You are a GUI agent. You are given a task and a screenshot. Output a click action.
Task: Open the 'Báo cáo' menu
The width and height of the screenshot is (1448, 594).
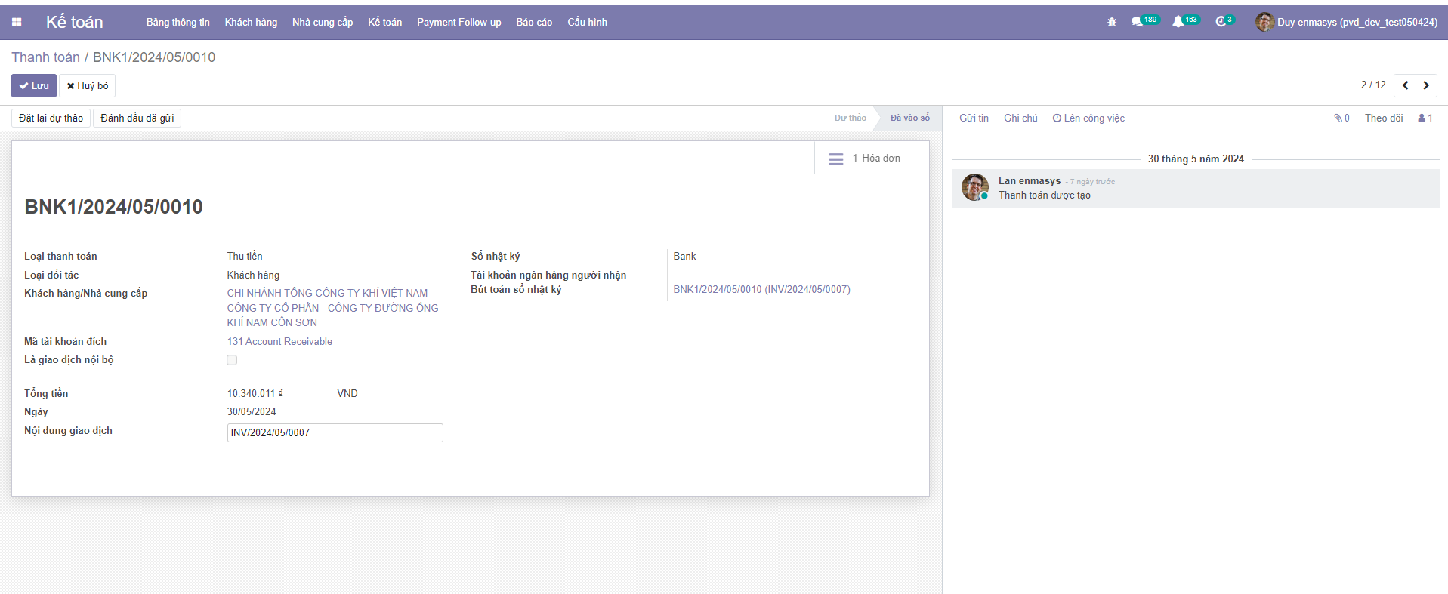coord(534,23)
